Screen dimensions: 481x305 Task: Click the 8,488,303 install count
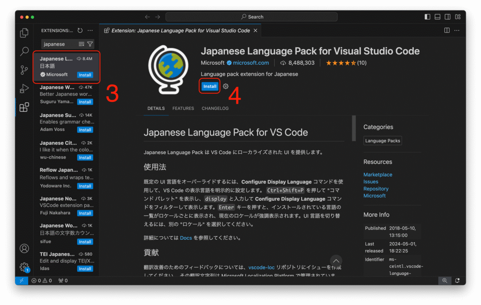pyautogui.click(x=297, y=63)
